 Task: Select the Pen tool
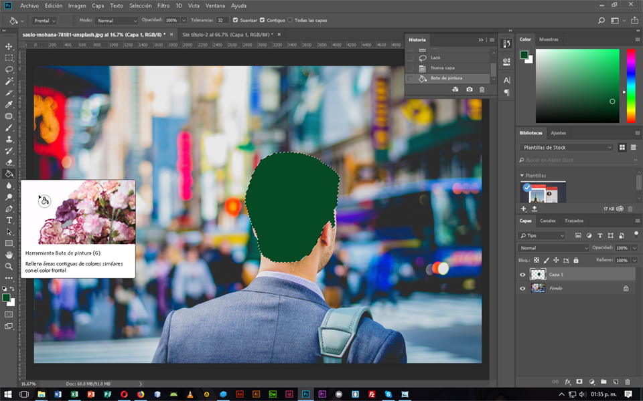tap(9, 209)
